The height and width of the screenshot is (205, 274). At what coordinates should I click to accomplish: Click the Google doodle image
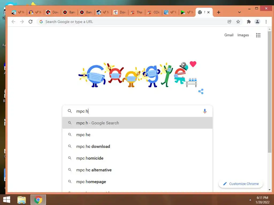tap(138, 75)
